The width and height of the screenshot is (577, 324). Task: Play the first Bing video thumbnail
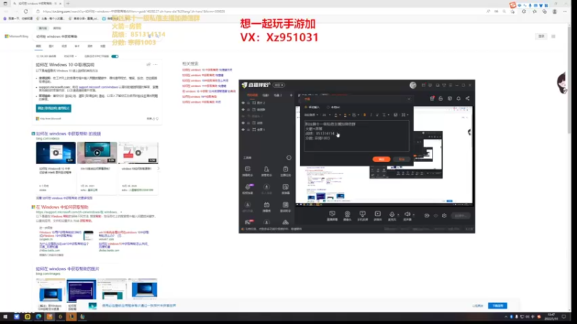56,153
